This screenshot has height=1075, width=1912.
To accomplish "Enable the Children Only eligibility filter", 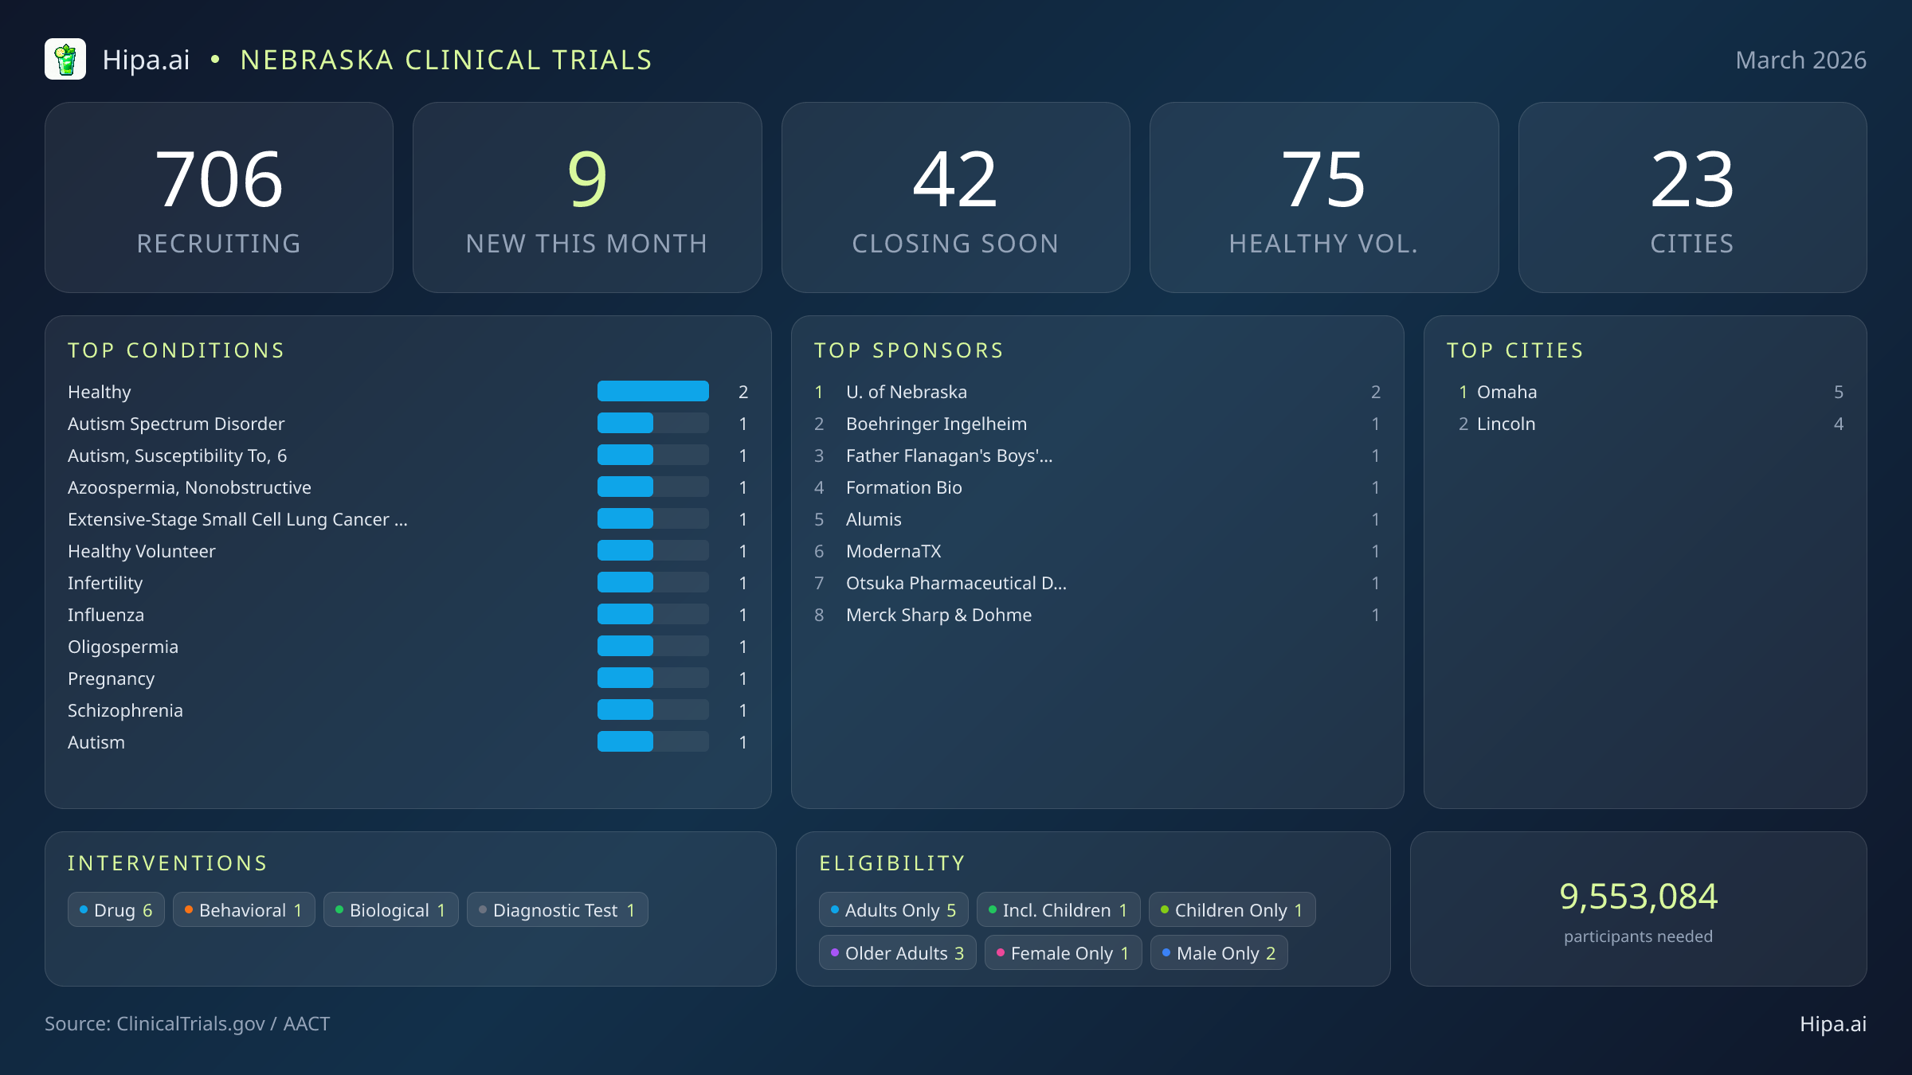I will (x=1232, y=909).
